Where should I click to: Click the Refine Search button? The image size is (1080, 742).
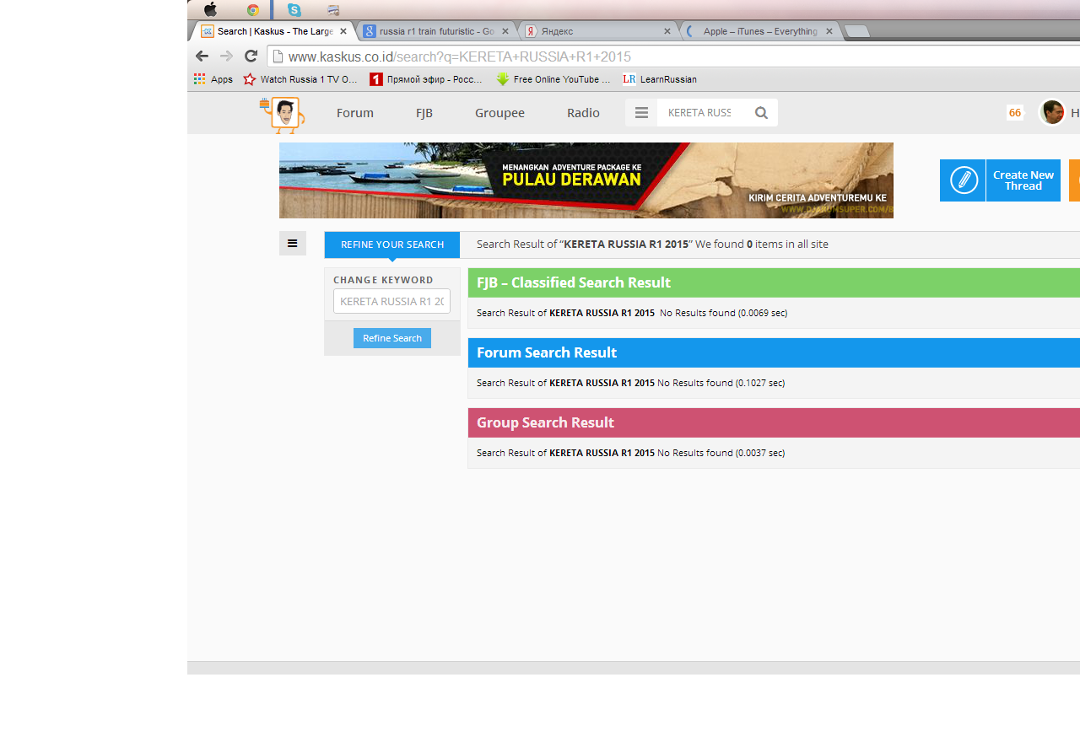[x=392, y=338]
